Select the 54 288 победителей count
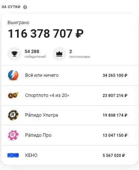The width and height of the screenshot is (139, 170). coord(35,54)
